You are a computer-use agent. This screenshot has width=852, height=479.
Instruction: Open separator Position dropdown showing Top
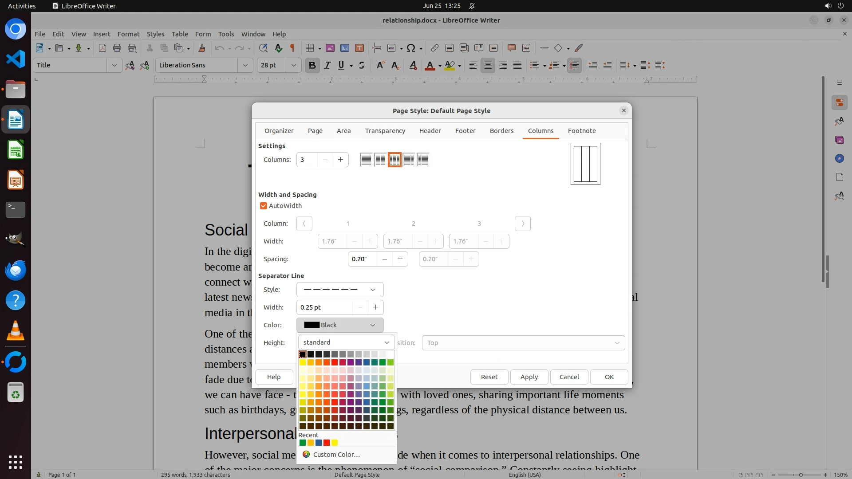[x=523, y=343]
